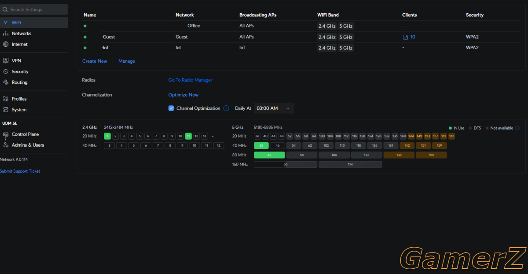
Task: Select 160 MHz channel 114
Action: point(350,164)
